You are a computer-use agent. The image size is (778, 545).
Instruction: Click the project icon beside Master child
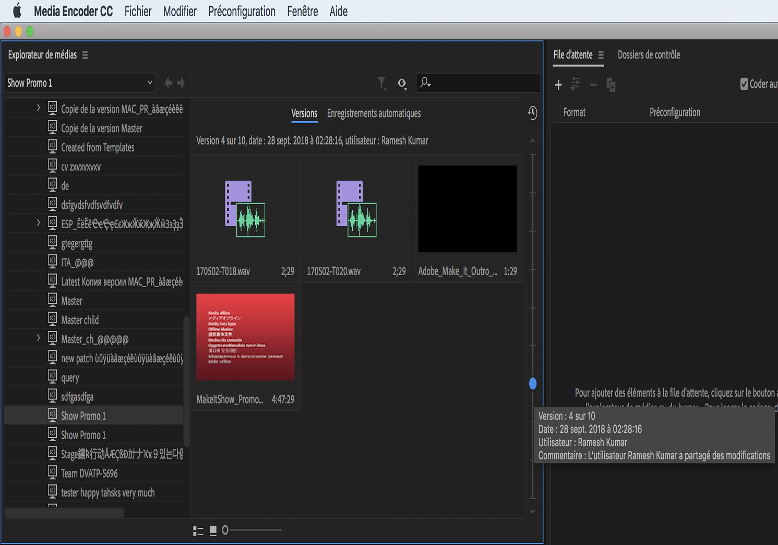(53, 319)
